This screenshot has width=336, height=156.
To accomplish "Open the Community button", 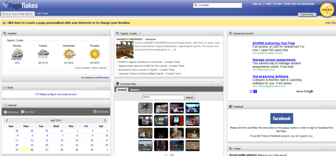I will 307,15.
